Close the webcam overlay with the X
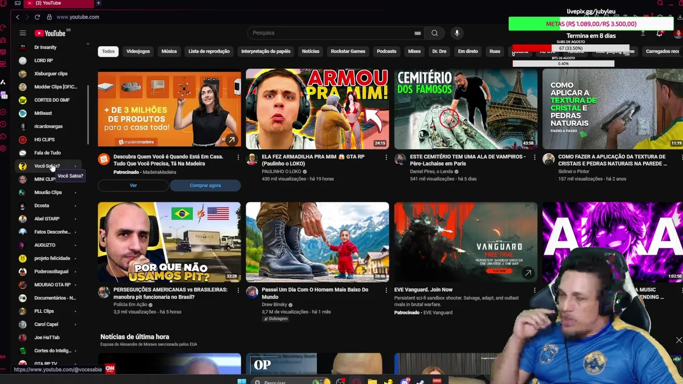The height and width of the screenshot is (384, 683). tap(679, 340)
